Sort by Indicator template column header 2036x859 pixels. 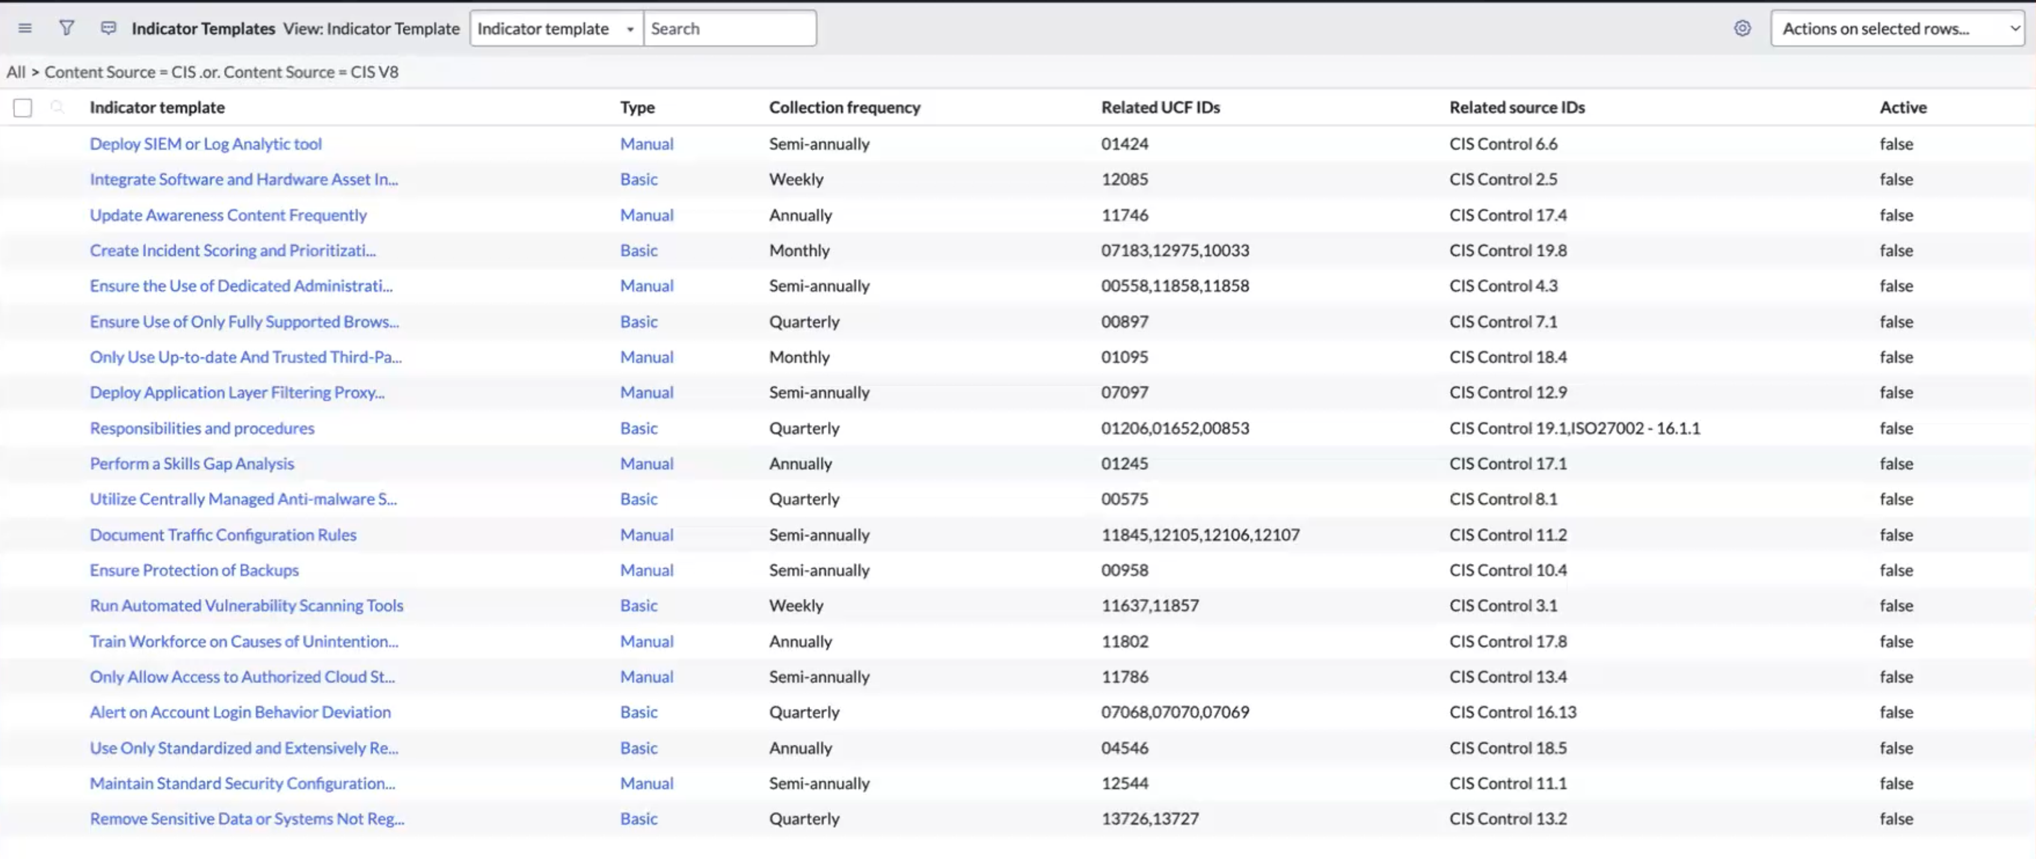(x=157, y=108)
